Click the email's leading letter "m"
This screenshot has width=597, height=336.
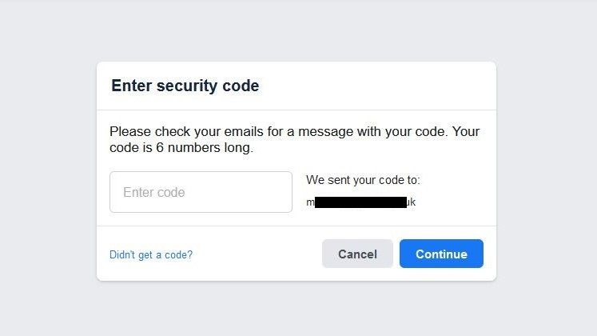[x=310, y=202]
